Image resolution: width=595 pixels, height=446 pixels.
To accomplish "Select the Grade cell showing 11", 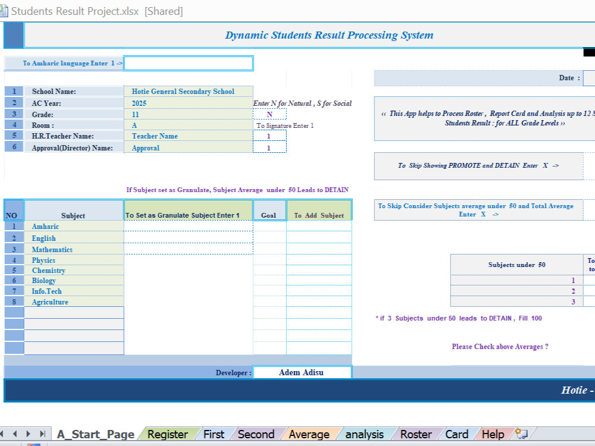I will pos(189,114).
